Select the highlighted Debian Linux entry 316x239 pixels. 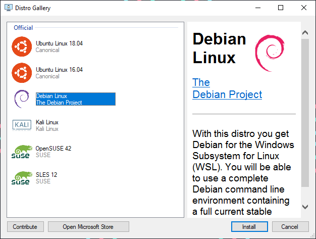pos(76,99)
